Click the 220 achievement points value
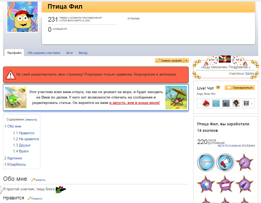This screenshot has width=261, height=203. [x=202, y=142]
